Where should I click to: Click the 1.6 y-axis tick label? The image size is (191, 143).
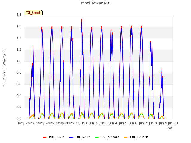[19, 27]
